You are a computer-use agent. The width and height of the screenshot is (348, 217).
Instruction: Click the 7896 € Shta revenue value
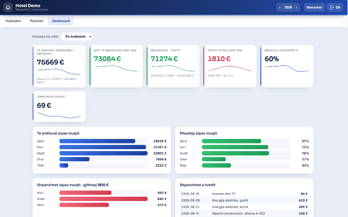tap(161, 159)
